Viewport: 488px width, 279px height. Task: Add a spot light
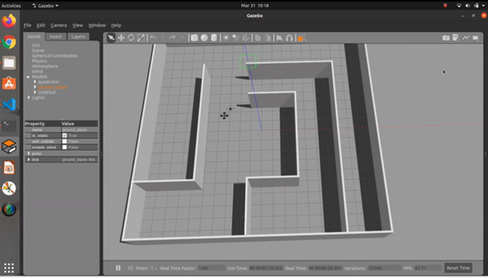click(x=236, y=38)
